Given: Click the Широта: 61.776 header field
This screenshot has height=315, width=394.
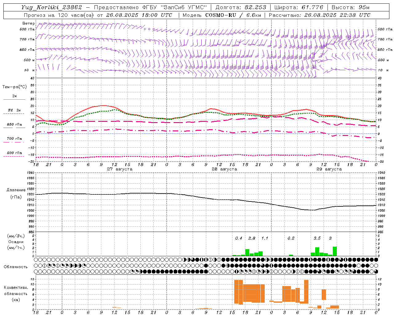Looking at the screenshot, I should coord(299,7).
